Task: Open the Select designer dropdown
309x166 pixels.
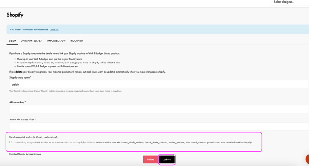Action: coord(290,2)
